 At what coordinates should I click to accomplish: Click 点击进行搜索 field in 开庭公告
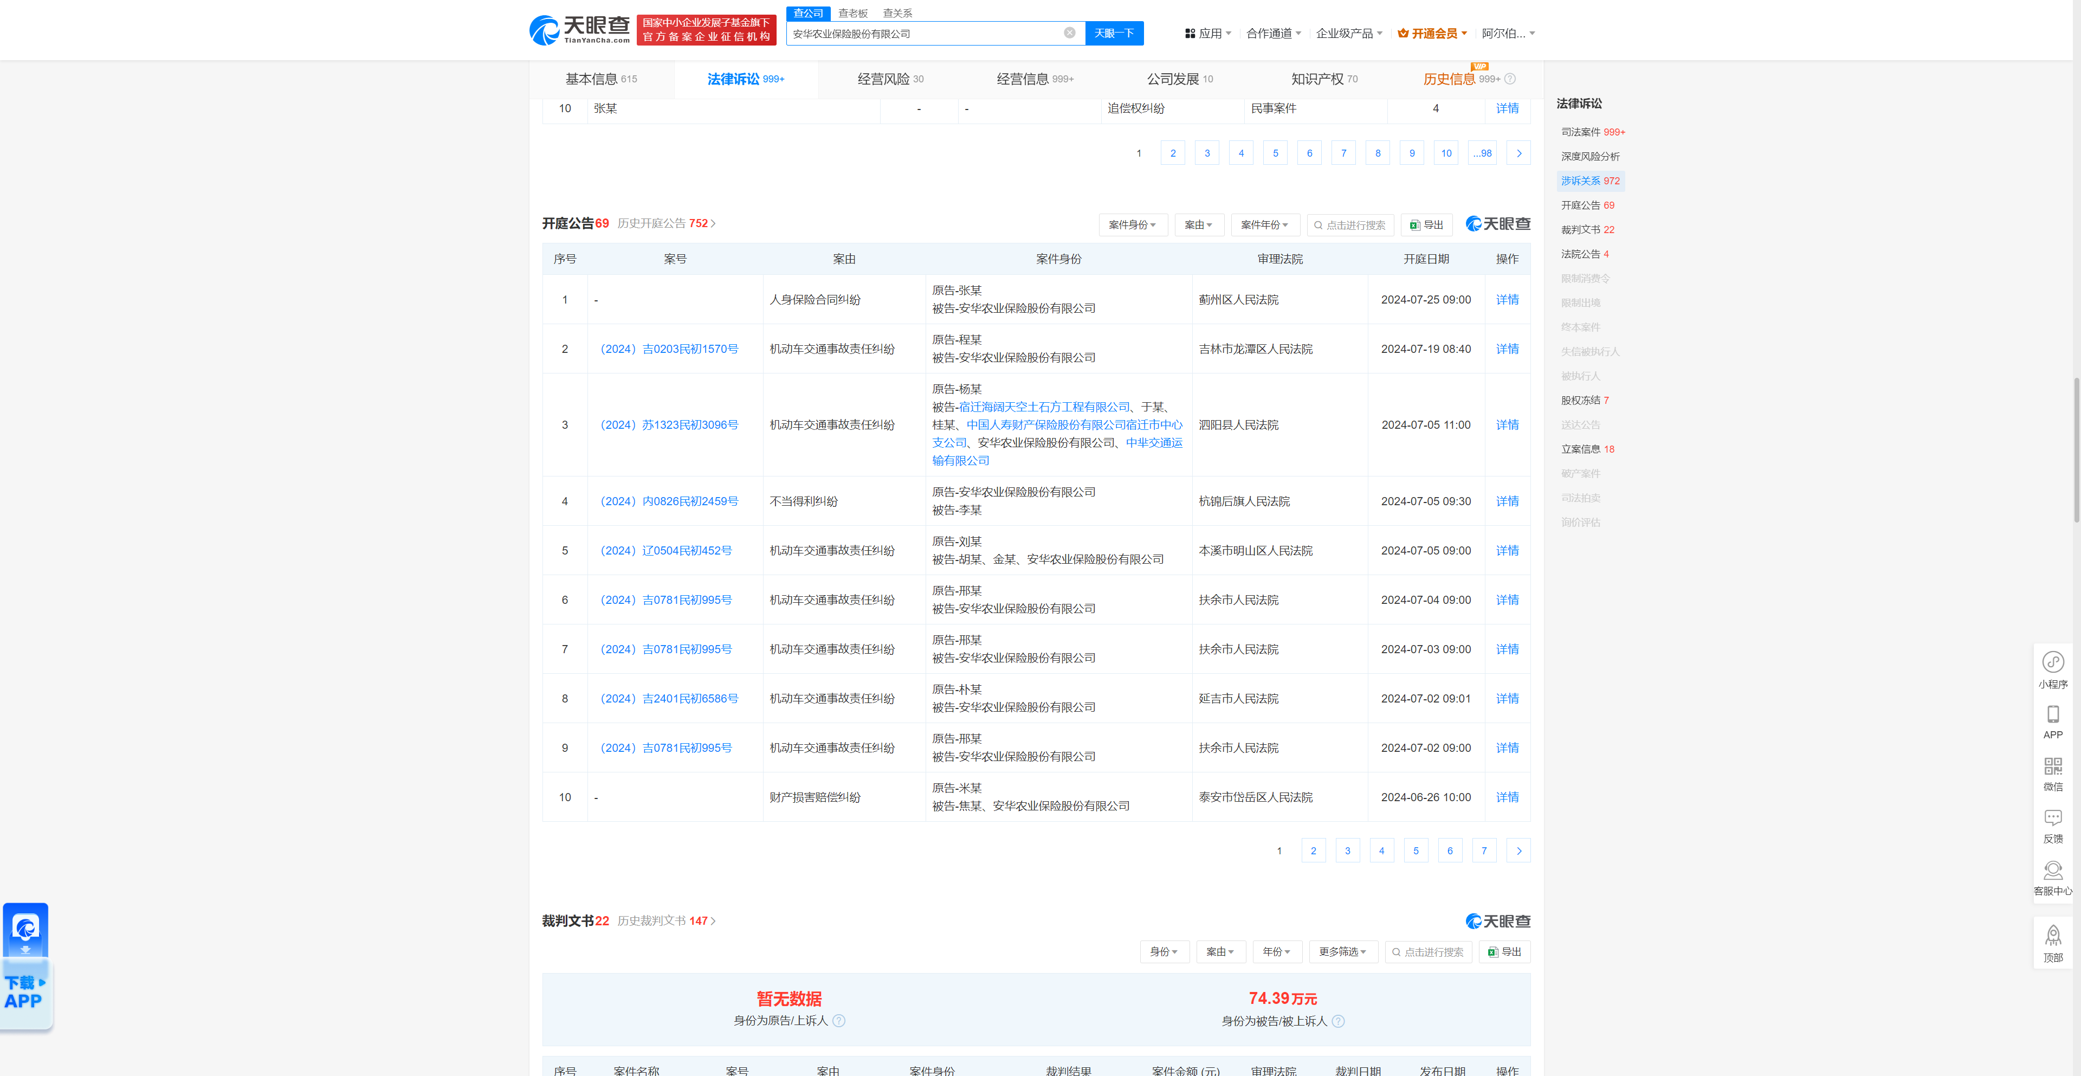coord(1350,225)
